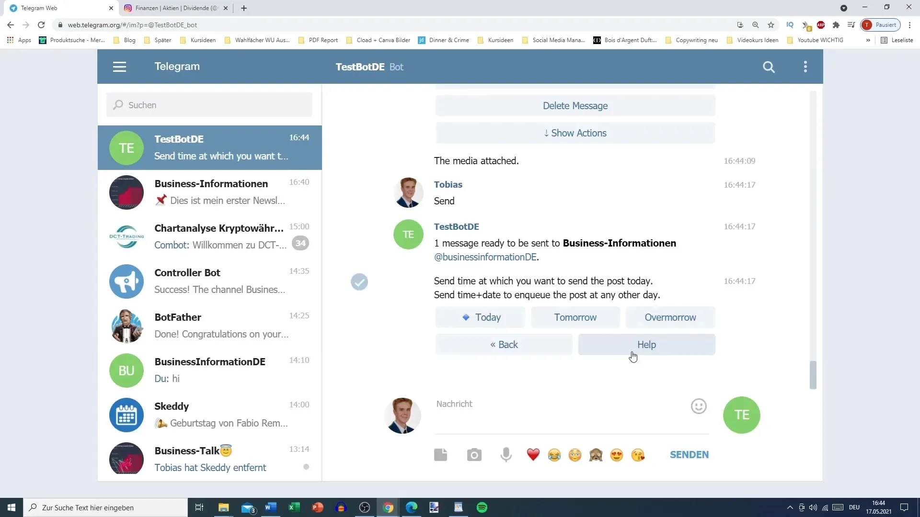
Task: Toggle Help button in scheduler
Action: [x=646, y=344]
